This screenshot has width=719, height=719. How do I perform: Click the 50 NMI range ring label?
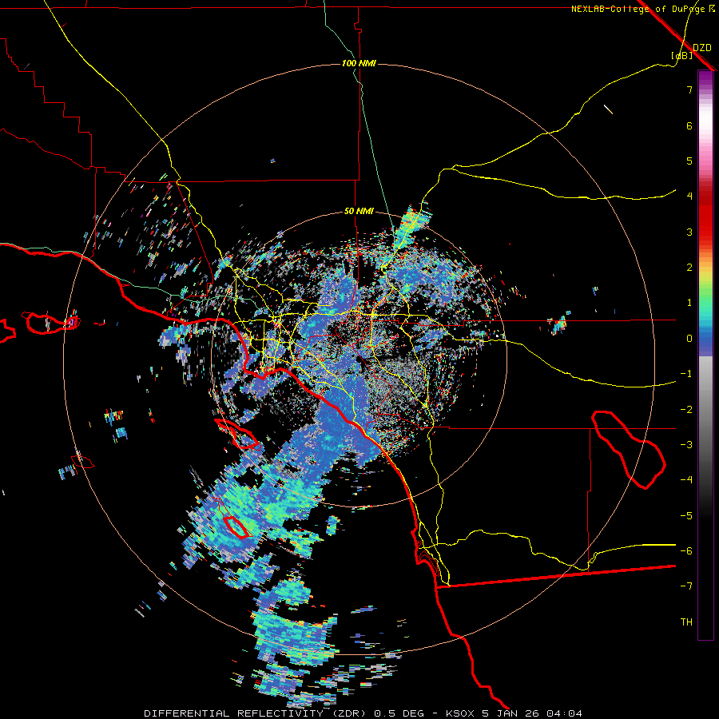pos(359,212)
